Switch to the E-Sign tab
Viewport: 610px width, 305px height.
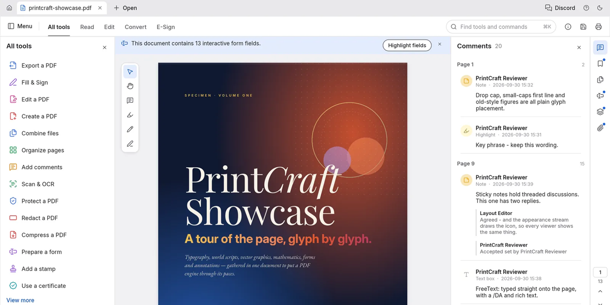pos(166,27)
